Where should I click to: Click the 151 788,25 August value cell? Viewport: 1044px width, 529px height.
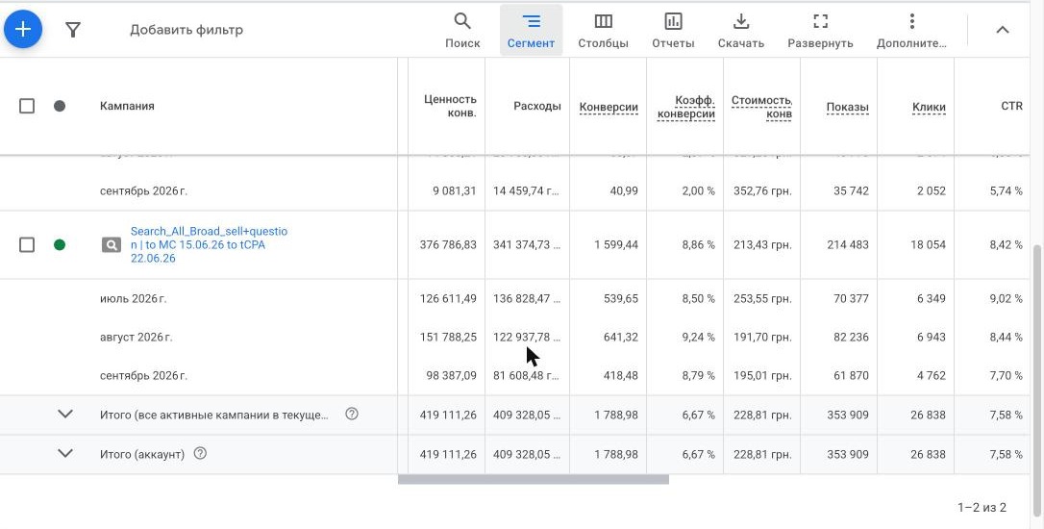tap(448, 338)
